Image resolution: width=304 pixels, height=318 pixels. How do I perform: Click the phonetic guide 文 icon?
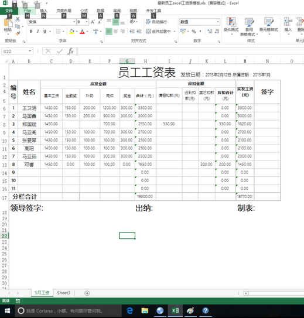pos(95,31)
